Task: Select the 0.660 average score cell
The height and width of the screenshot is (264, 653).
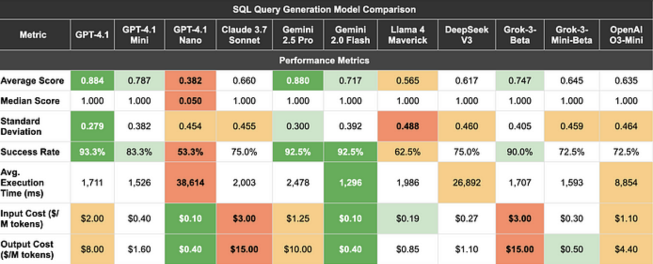Action: coord(244,81)
